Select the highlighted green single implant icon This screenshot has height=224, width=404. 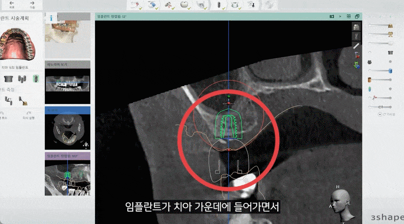click(36, 79)
